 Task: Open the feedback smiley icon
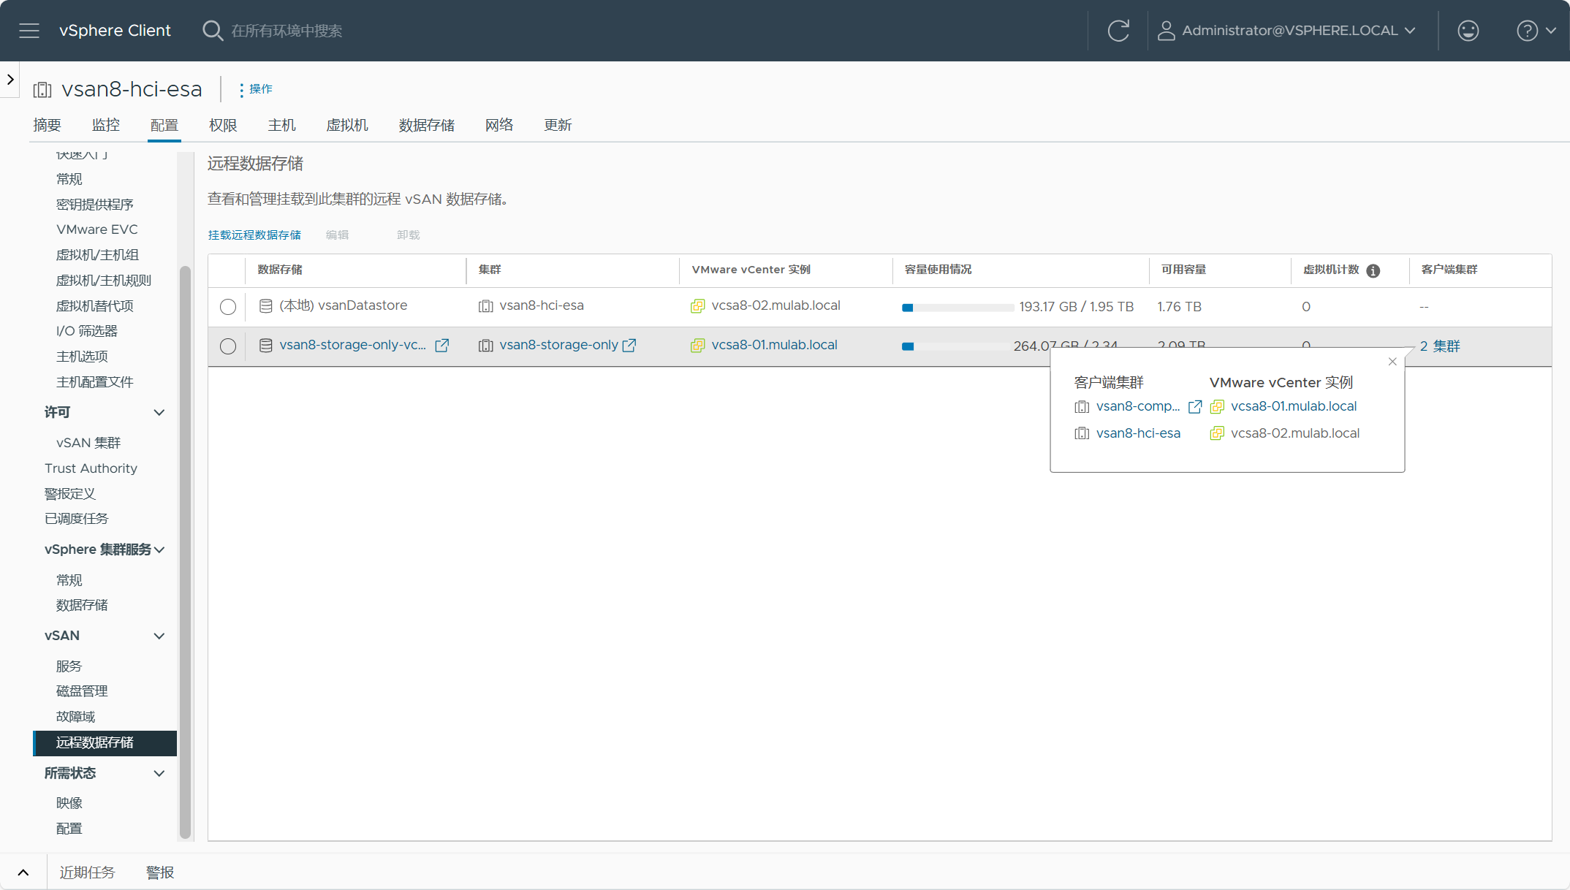tap(1468, 31)
